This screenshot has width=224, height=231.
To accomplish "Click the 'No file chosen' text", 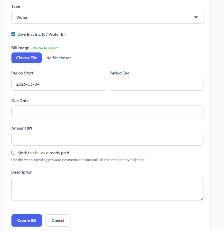I will (59, 58).
